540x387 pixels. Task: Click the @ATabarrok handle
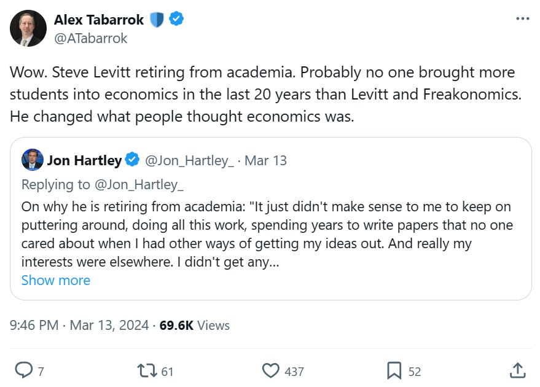pyautogui.click(x=91, y=38)
